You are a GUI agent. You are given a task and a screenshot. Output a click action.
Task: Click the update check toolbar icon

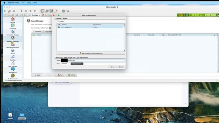[x=68, y=11]
